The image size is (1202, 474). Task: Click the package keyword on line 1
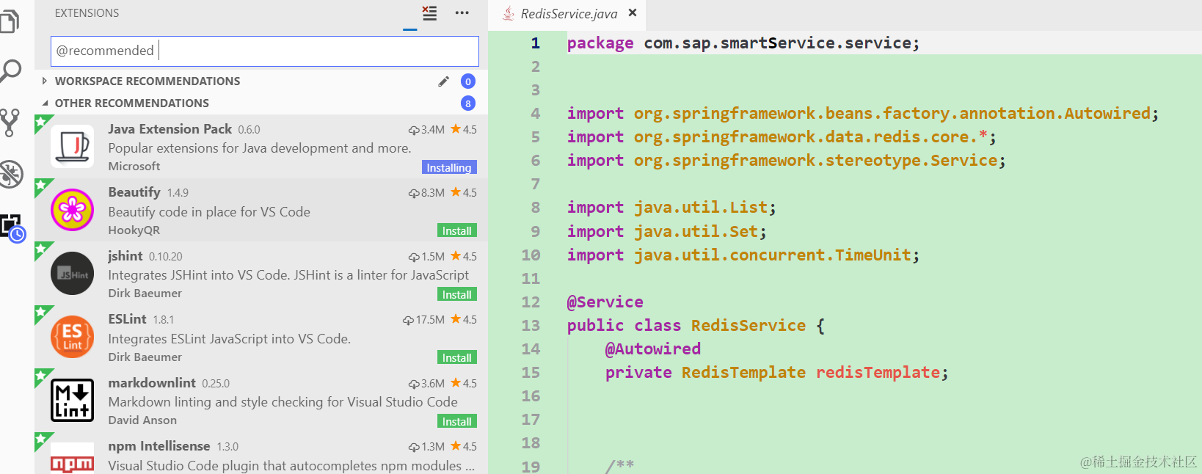(x=600, y=43)
